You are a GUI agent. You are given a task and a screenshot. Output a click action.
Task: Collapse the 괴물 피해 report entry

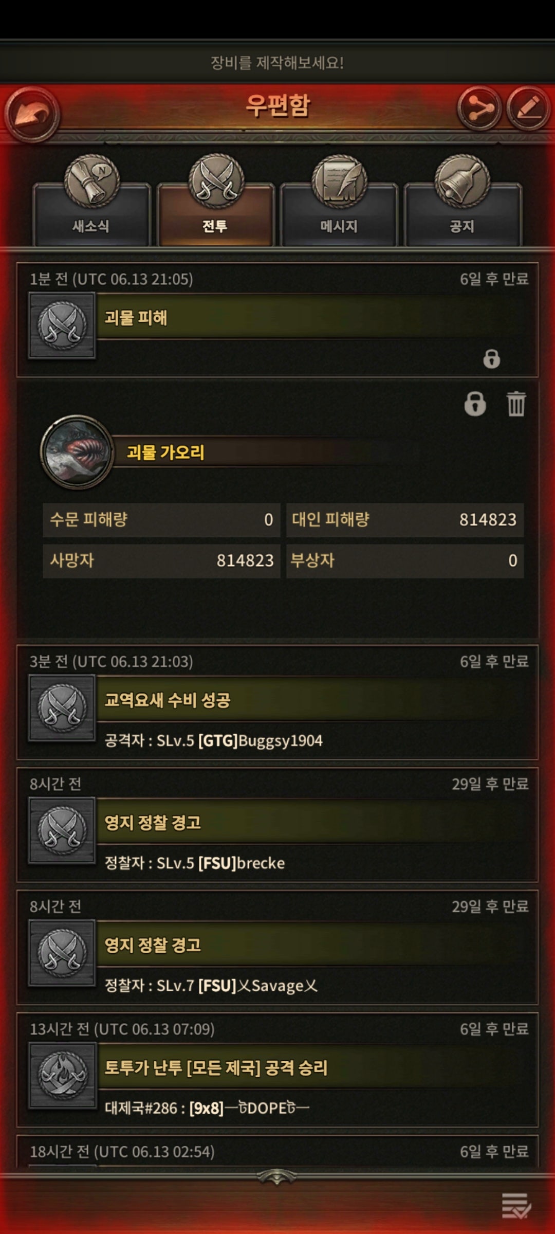tap(277, 320)
